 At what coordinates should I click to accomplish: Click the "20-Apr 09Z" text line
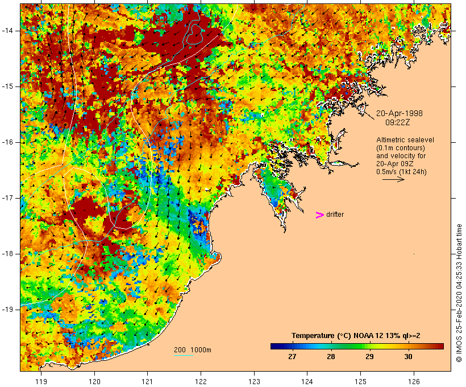click(x=395, y=164)
